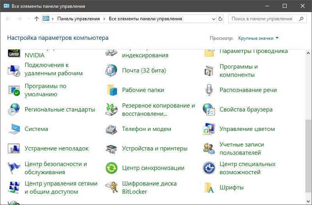Click the Control Panel icon in address bar
312x205 pixels.
coord(46,19)
